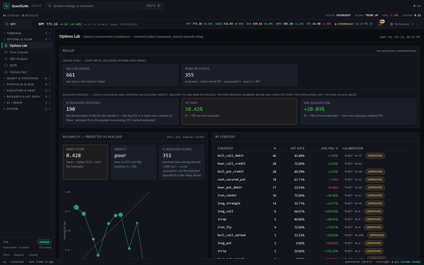Expand the Portfolio & Risk chevron
424x265 pixels.
click(x=50, y=84)
